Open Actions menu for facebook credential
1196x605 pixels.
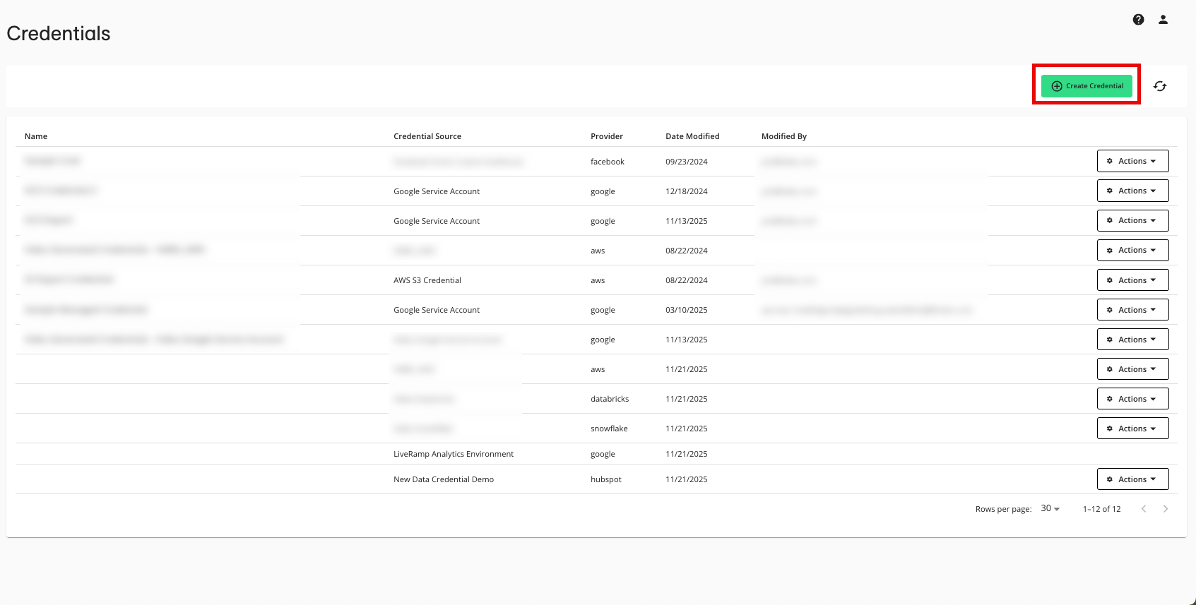(1132, 161)
